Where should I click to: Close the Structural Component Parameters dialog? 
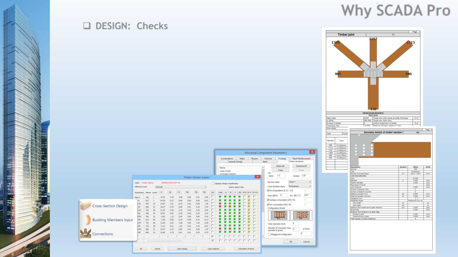coord(312,152)
